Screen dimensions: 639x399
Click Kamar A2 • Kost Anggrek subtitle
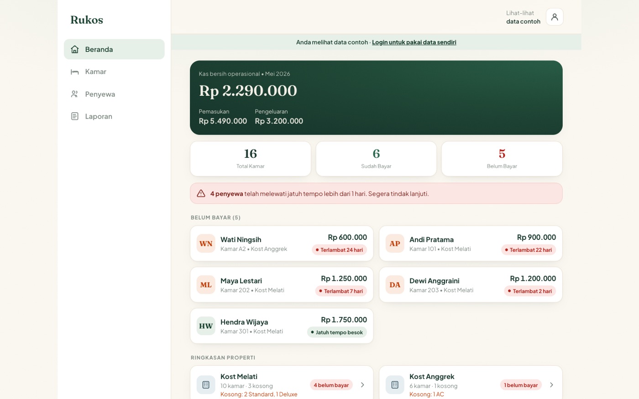[x=254, y=249]
